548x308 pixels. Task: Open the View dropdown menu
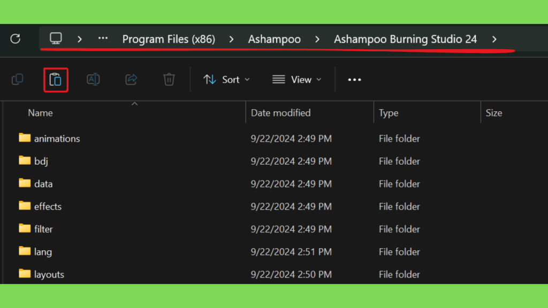(x=296, y=80)
